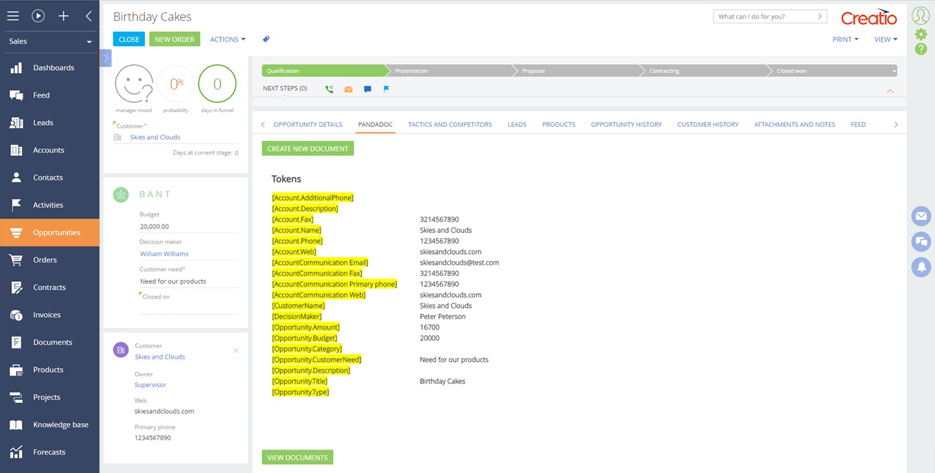
Task: Click the run process play icon
Action: pyautogui.click(x=38, y=15)
